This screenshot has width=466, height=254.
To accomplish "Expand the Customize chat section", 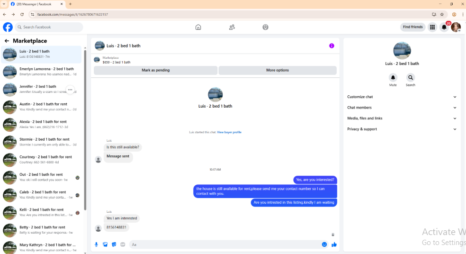I will click(402, 97).
